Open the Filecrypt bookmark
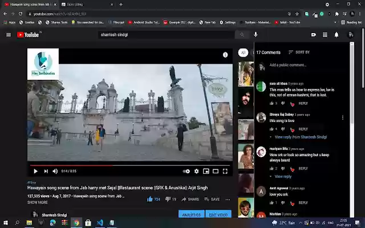The image size is (365, 228). click(x=116, y=22)
